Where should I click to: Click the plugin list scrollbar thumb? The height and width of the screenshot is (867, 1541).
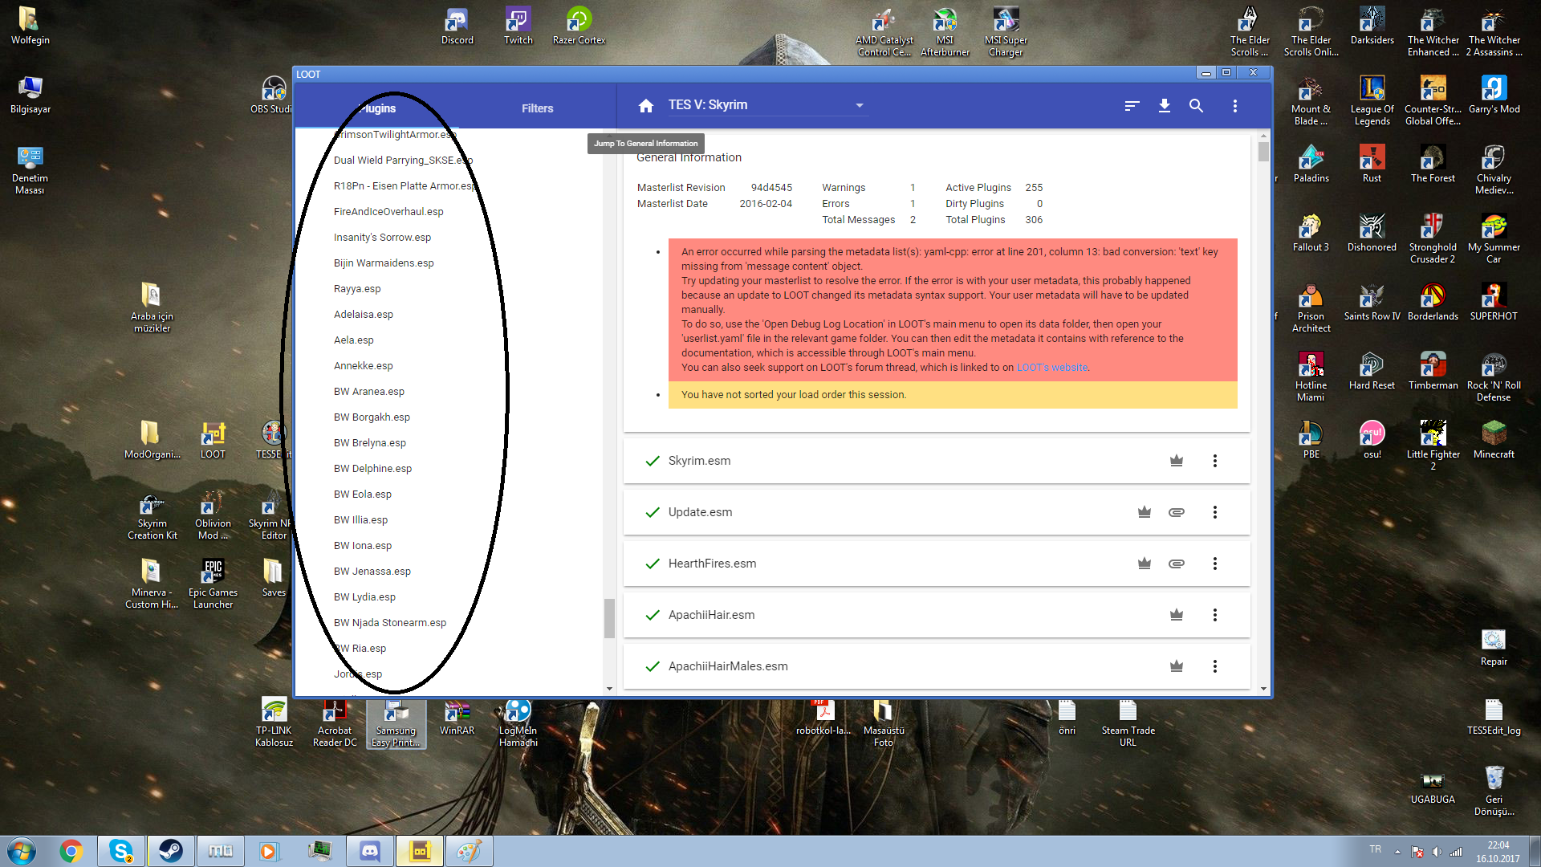pos(609,618)
